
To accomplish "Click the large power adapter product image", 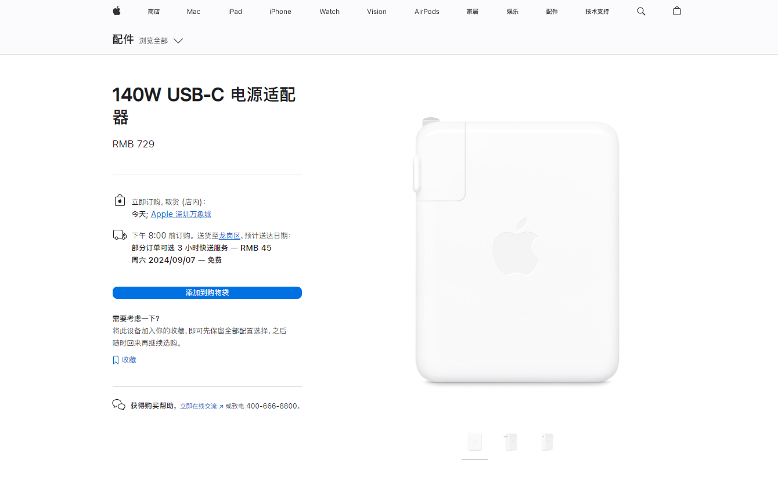I will pyautogui.click(x=516, y=251).
